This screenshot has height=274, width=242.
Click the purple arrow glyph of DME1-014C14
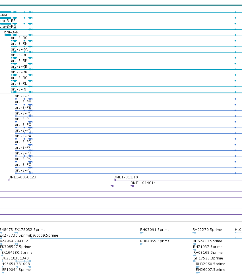pos(132,186)
